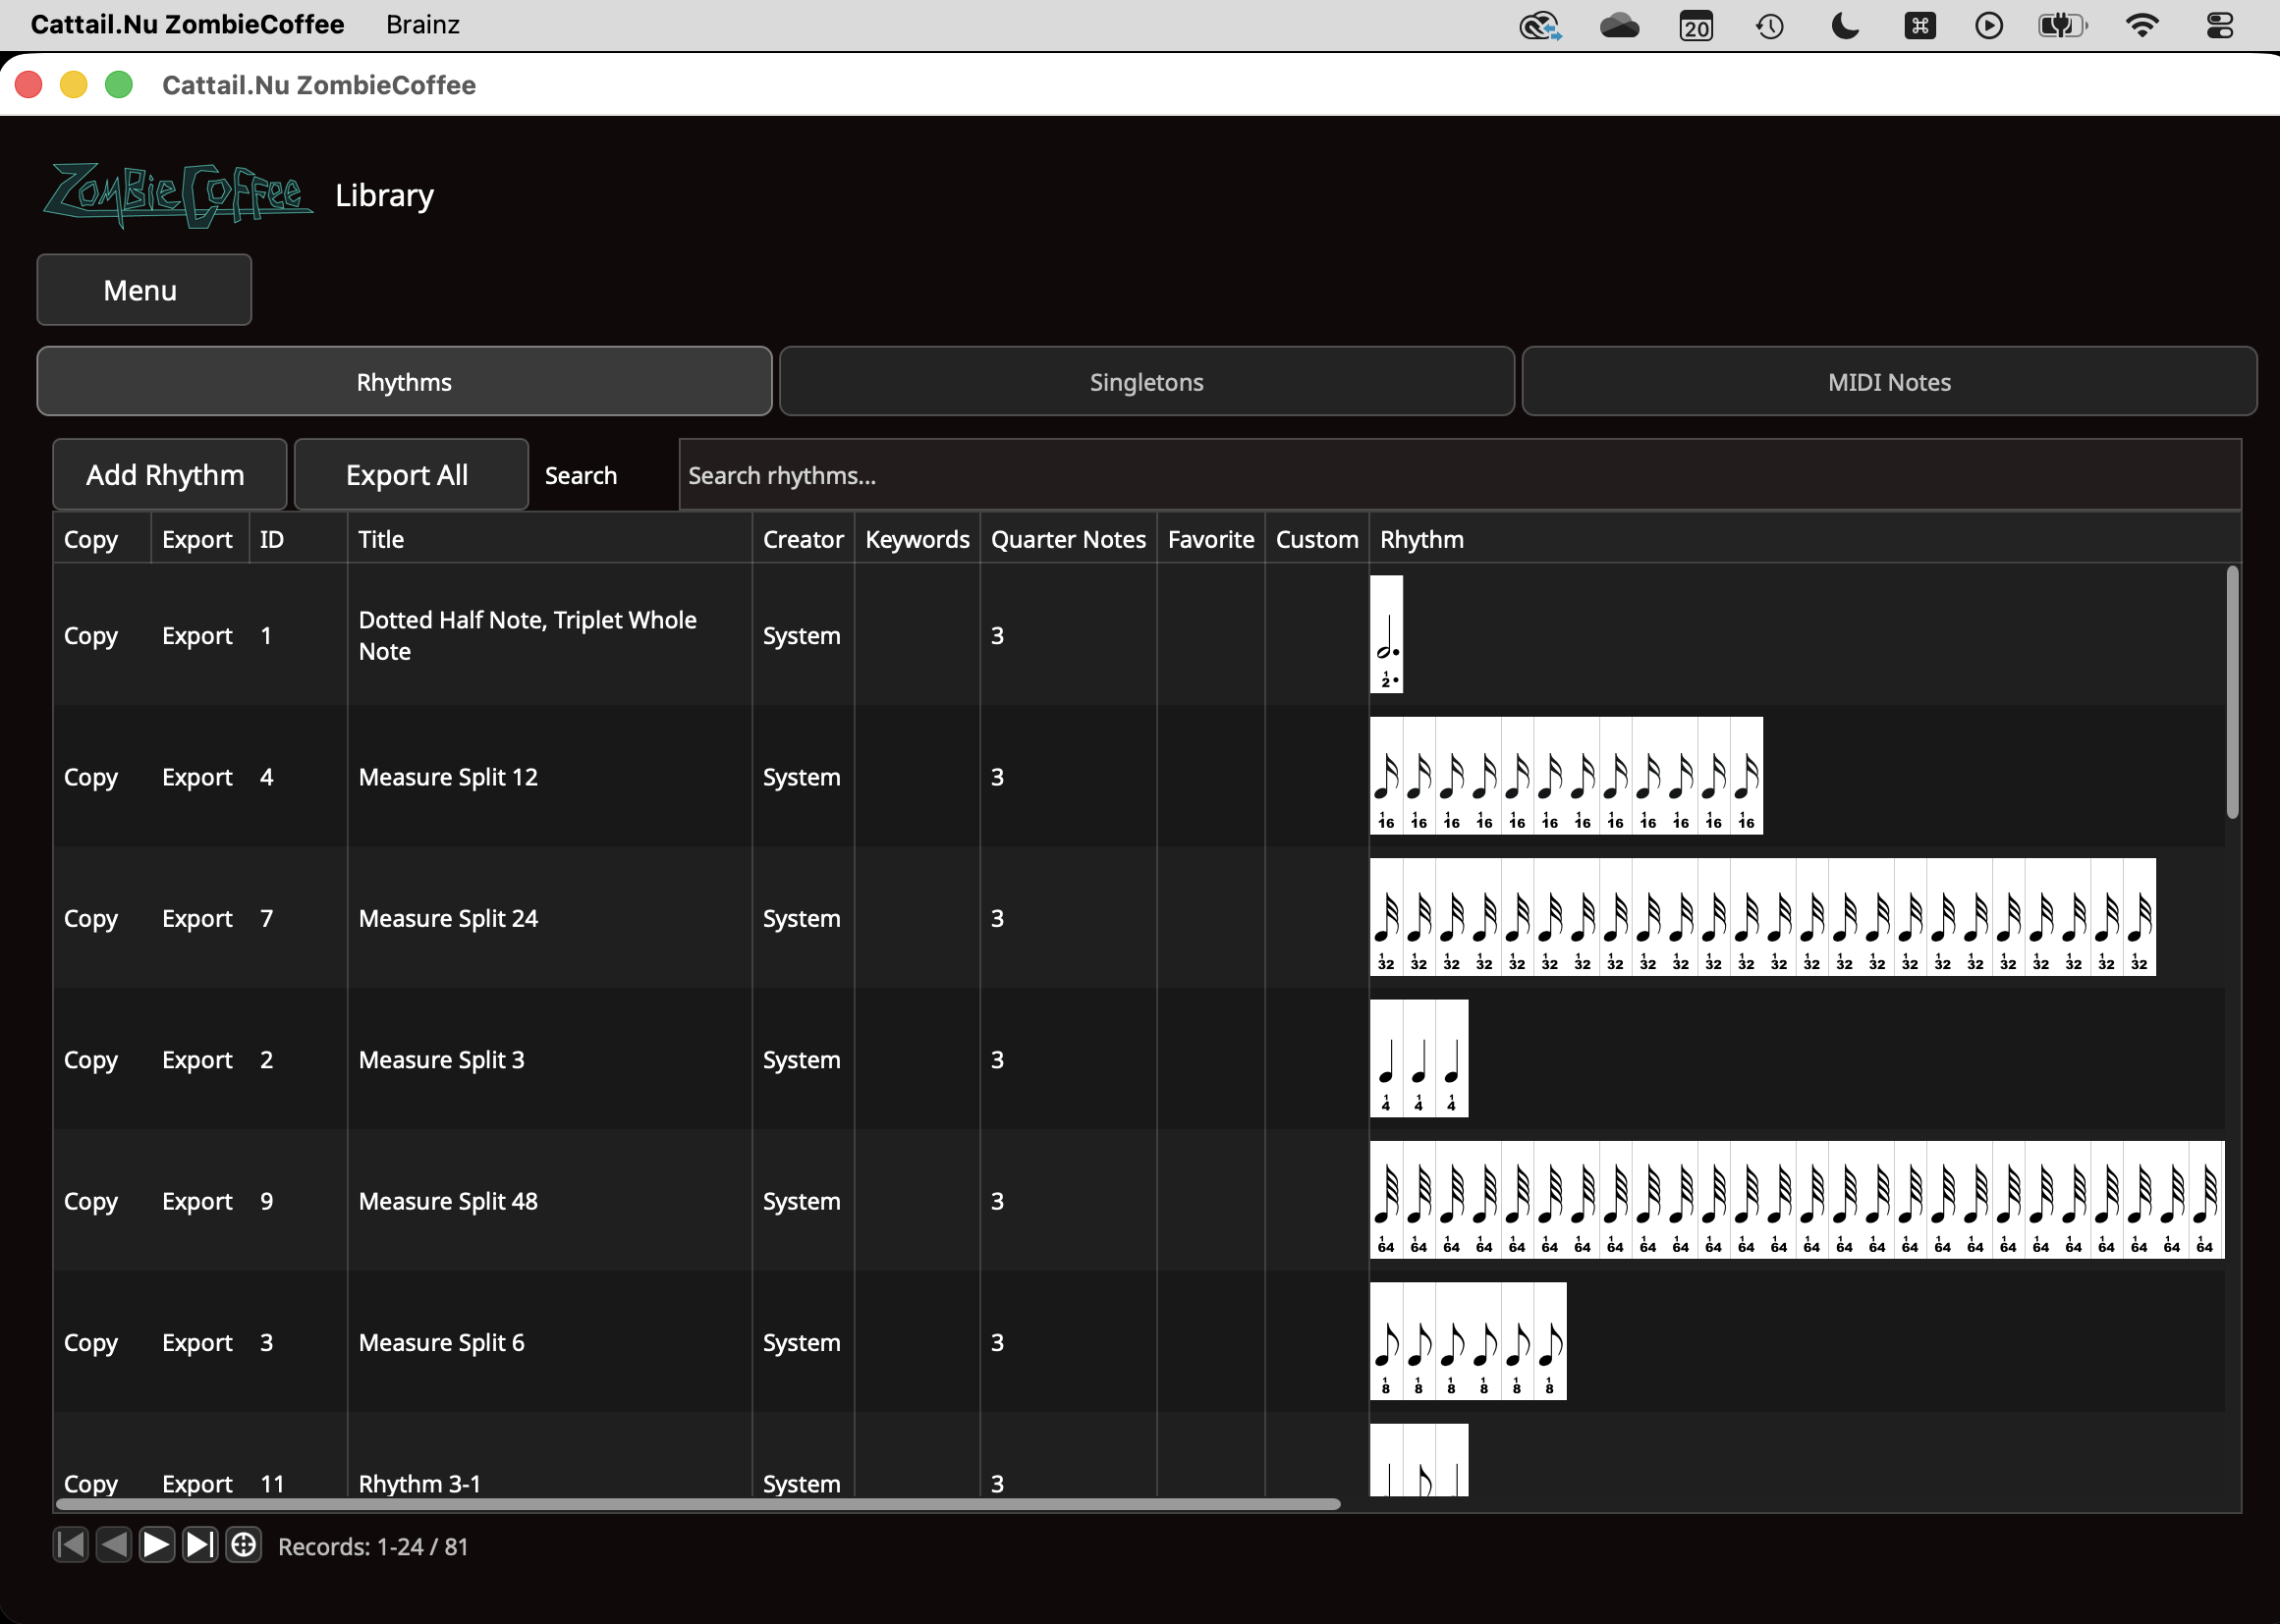Copy the Measure Split 6 rhythm

[x=91, y=1342]
